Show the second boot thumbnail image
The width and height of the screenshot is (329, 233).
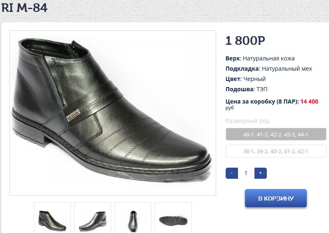click(93, 218)
